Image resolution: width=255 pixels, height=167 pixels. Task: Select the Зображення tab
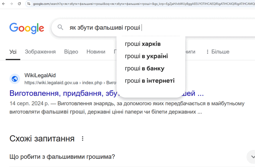[x=40, y=52]
